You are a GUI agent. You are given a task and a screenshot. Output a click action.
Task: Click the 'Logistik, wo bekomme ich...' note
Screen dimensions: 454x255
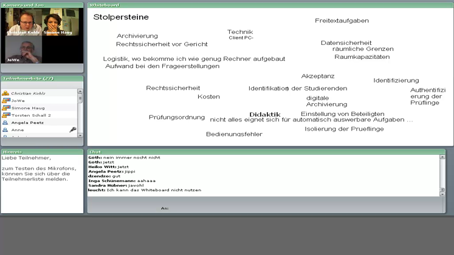194,59
